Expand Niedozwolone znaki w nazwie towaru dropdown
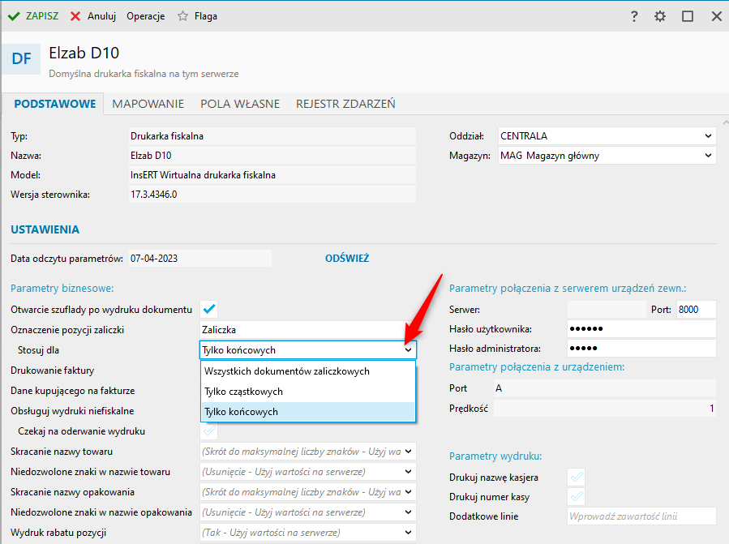This screenshot has width=729, height=544. pos(408,472)
